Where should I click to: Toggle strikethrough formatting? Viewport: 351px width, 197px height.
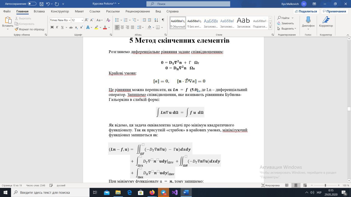(x=71, y=27)
